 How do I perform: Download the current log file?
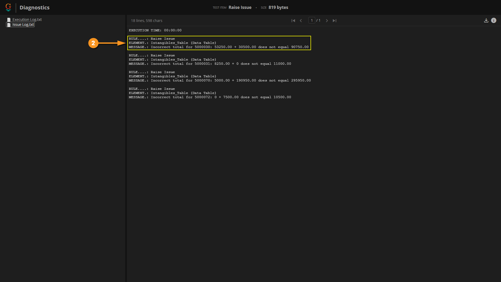[486, 20]
